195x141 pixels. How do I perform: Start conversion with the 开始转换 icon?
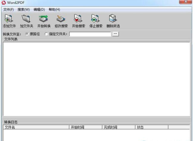point(44,19)
